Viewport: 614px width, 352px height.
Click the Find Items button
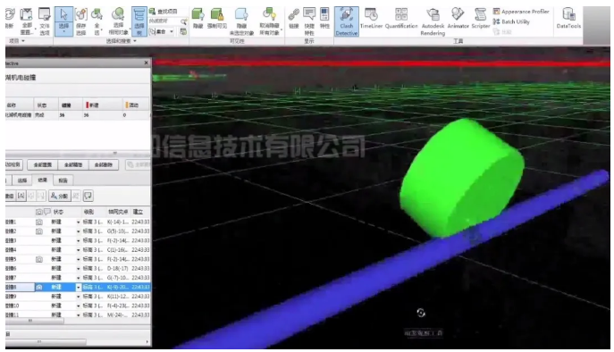tap(164, 12)
